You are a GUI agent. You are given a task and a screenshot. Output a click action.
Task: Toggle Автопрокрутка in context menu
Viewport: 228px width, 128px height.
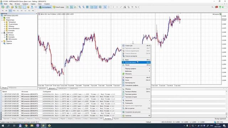136,83
